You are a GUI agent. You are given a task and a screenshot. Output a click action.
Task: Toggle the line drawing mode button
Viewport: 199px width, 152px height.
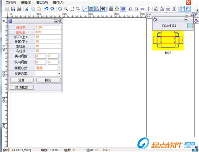pos(85,9)
